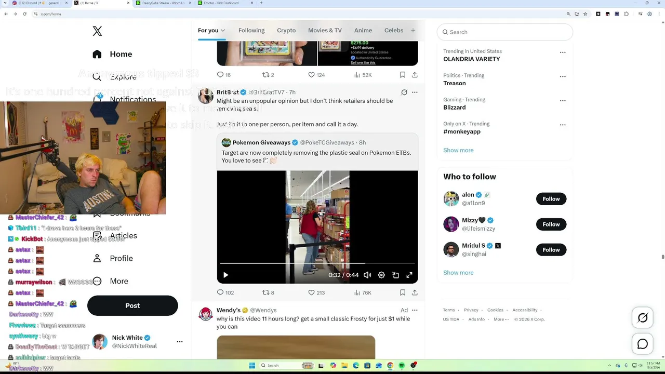Repost the post showing 2 reposts
The height and width of the screenshot is (374, 665).
268,75
